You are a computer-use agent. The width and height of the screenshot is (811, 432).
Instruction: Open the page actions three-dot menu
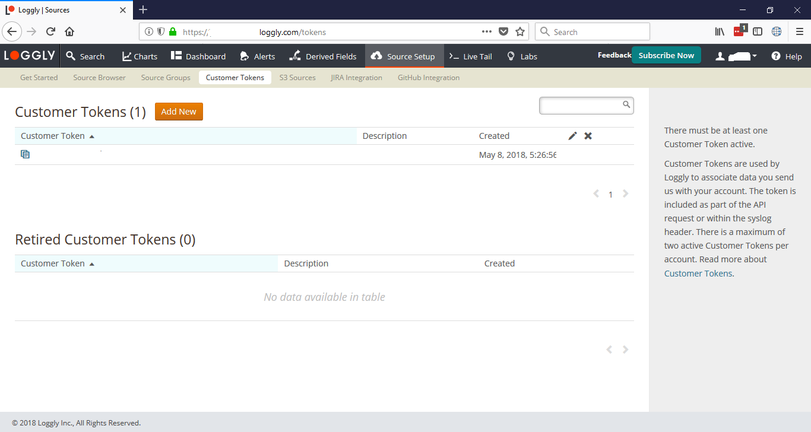(x=487, y=32)
